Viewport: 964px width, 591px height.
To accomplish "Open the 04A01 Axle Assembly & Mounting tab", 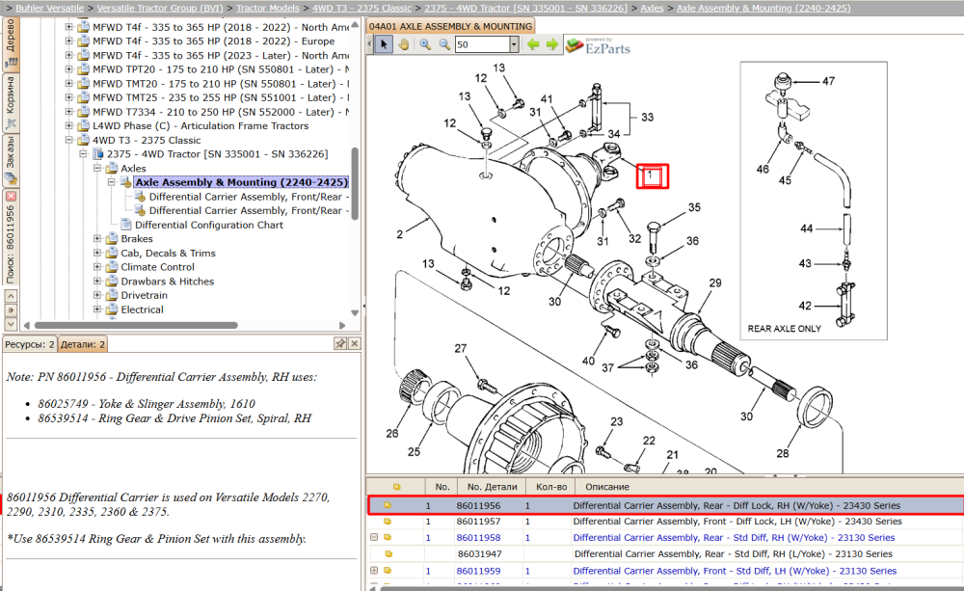I will [450, 26].
